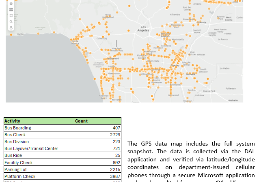Click the Fullerton label on the map
259x182 pixels.
[x=230, y=88]
